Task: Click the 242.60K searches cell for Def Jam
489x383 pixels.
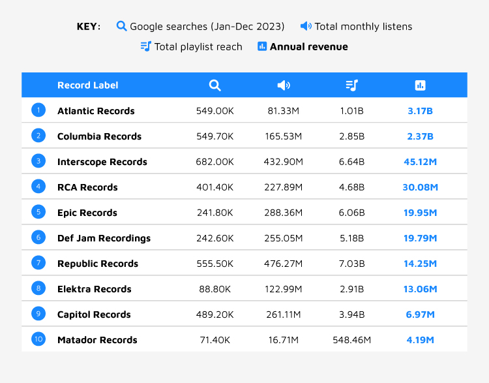Action: [215, 238]
